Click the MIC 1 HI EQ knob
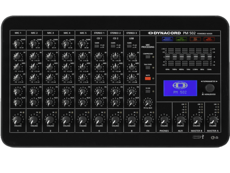The image size is (230, 173). coord(17,57)
